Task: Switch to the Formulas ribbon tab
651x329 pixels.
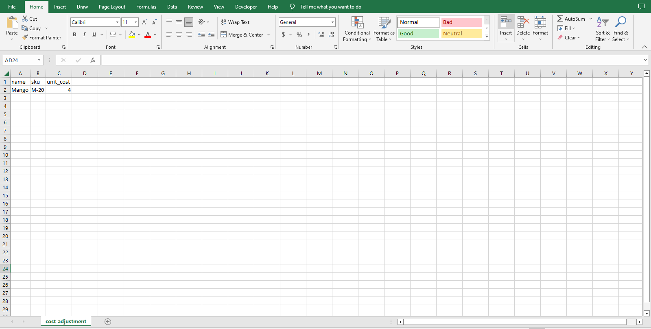Action: pos(146,7)
